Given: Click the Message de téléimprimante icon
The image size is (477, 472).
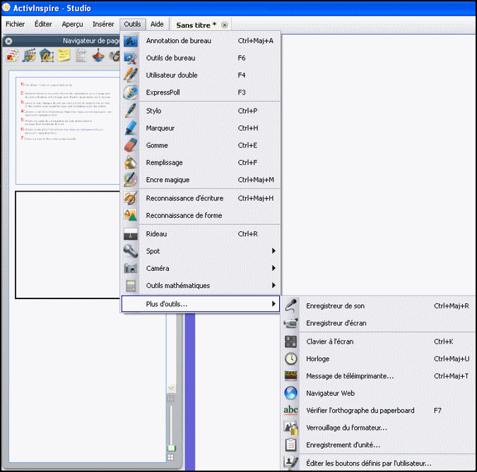Looking at the screenshot, I should pyautogui.click(x=291, y=376).
